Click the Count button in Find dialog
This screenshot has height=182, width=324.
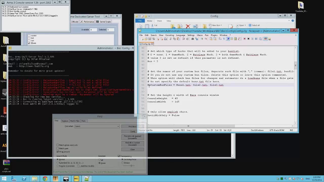click(132, 131)
